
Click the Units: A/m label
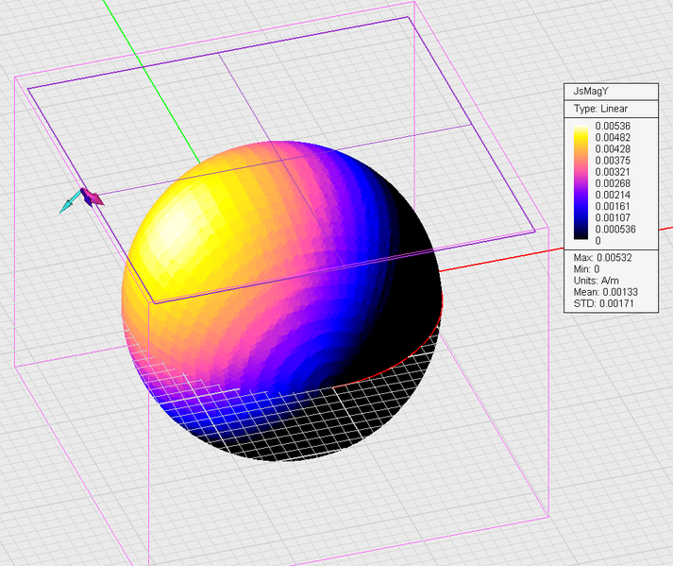coord(597,281)
